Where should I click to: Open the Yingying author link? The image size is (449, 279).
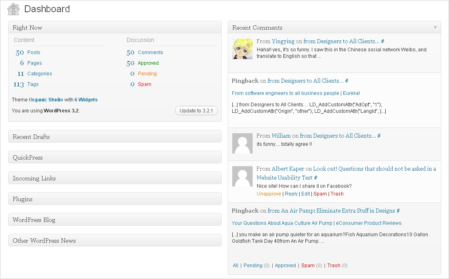click(x=283, y=41)
